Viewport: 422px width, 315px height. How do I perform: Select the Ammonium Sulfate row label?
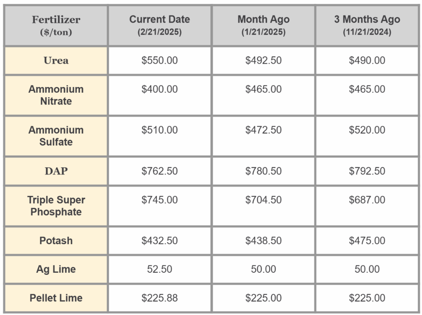56,136
